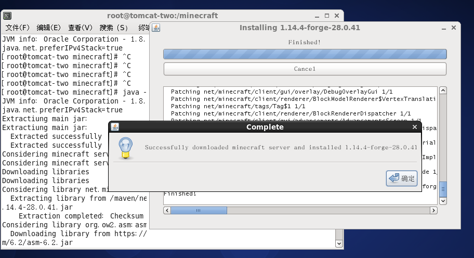
Task: Click installer horizontal scrollbar thumb
Action: click(x=199, y=210)
